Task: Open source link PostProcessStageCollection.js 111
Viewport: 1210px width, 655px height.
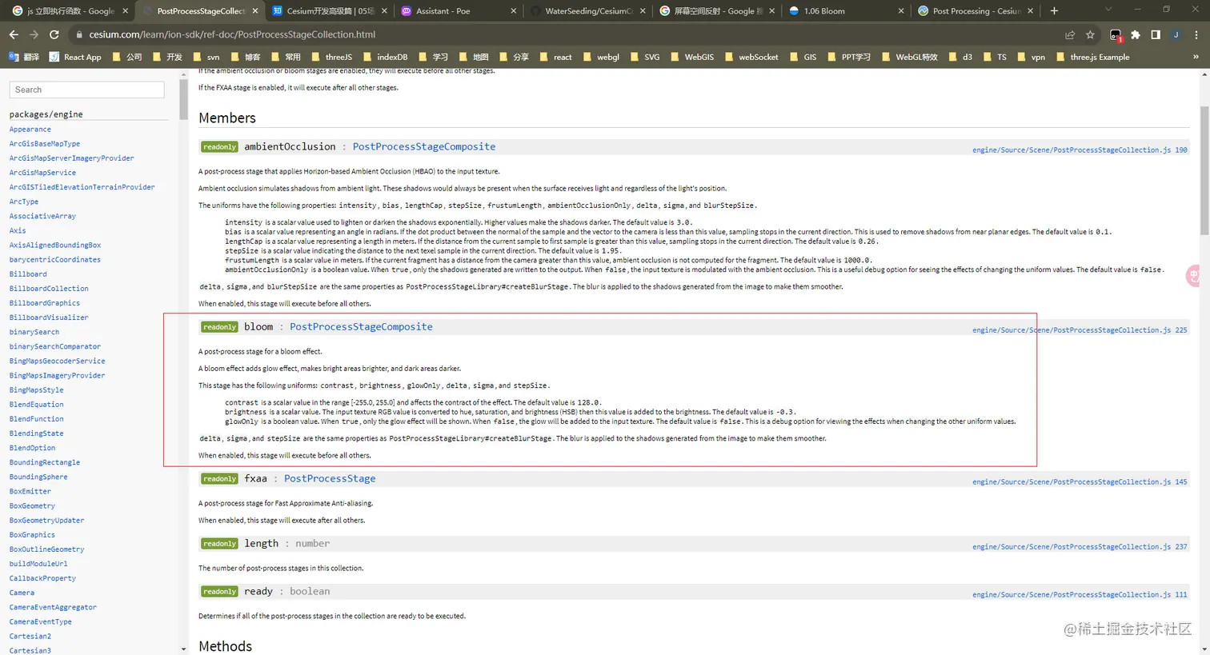Action: 1080,594
